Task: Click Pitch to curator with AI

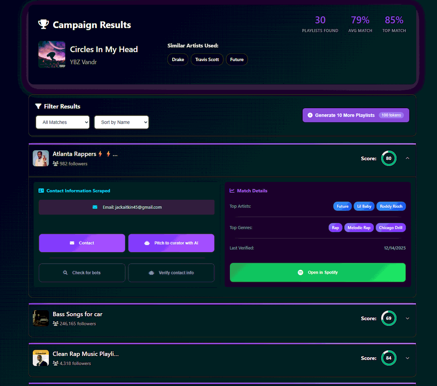Action: click(171, 243)
